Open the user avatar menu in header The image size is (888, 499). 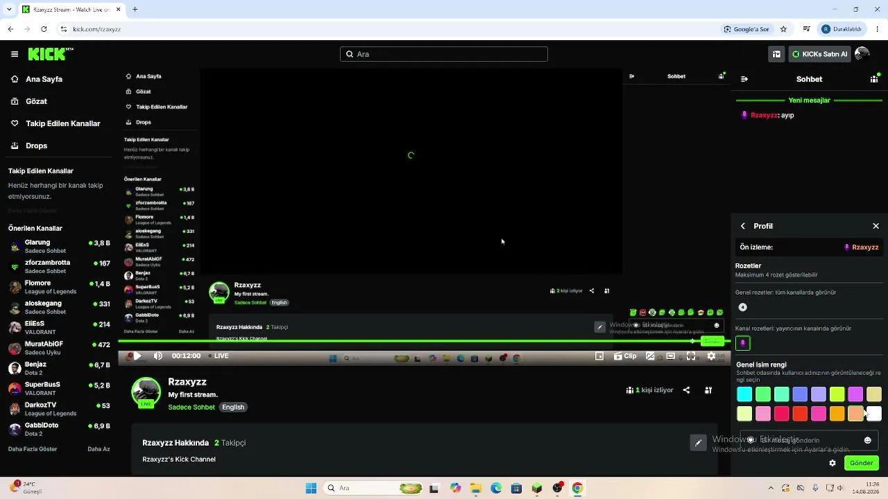[x=862, y=54]
